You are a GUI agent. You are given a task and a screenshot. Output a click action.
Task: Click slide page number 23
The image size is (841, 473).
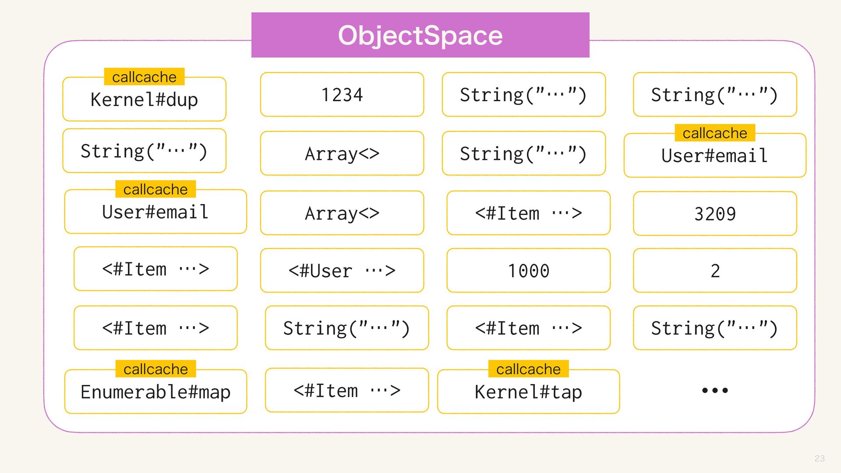click(820, 458)
